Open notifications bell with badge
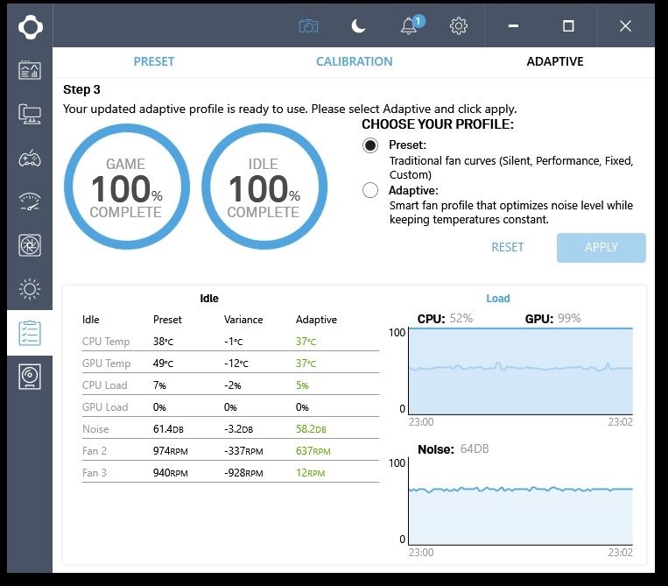 click(x=409, y=26)
